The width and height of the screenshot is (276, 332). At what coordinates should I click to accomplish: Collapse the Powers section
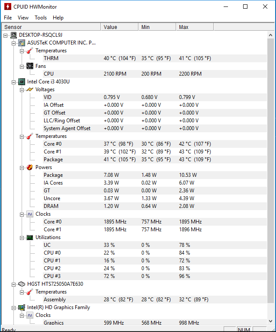click(x=22, y=168)
